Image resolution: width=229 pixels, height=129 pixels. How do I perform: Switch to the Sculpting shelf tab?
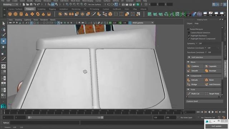click(x=42, y=9)
